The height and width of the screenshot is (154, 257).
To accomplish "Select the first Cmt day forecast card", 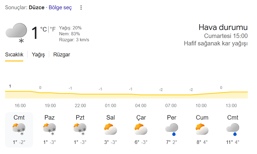I will 19,130.
